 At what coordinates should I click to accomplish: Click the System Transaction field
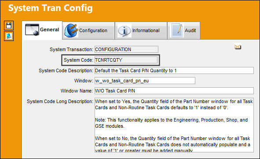126,49
